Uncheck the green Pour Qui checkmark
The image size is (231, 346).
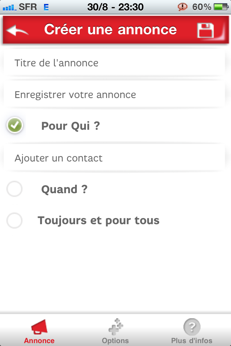coord(15,125)
